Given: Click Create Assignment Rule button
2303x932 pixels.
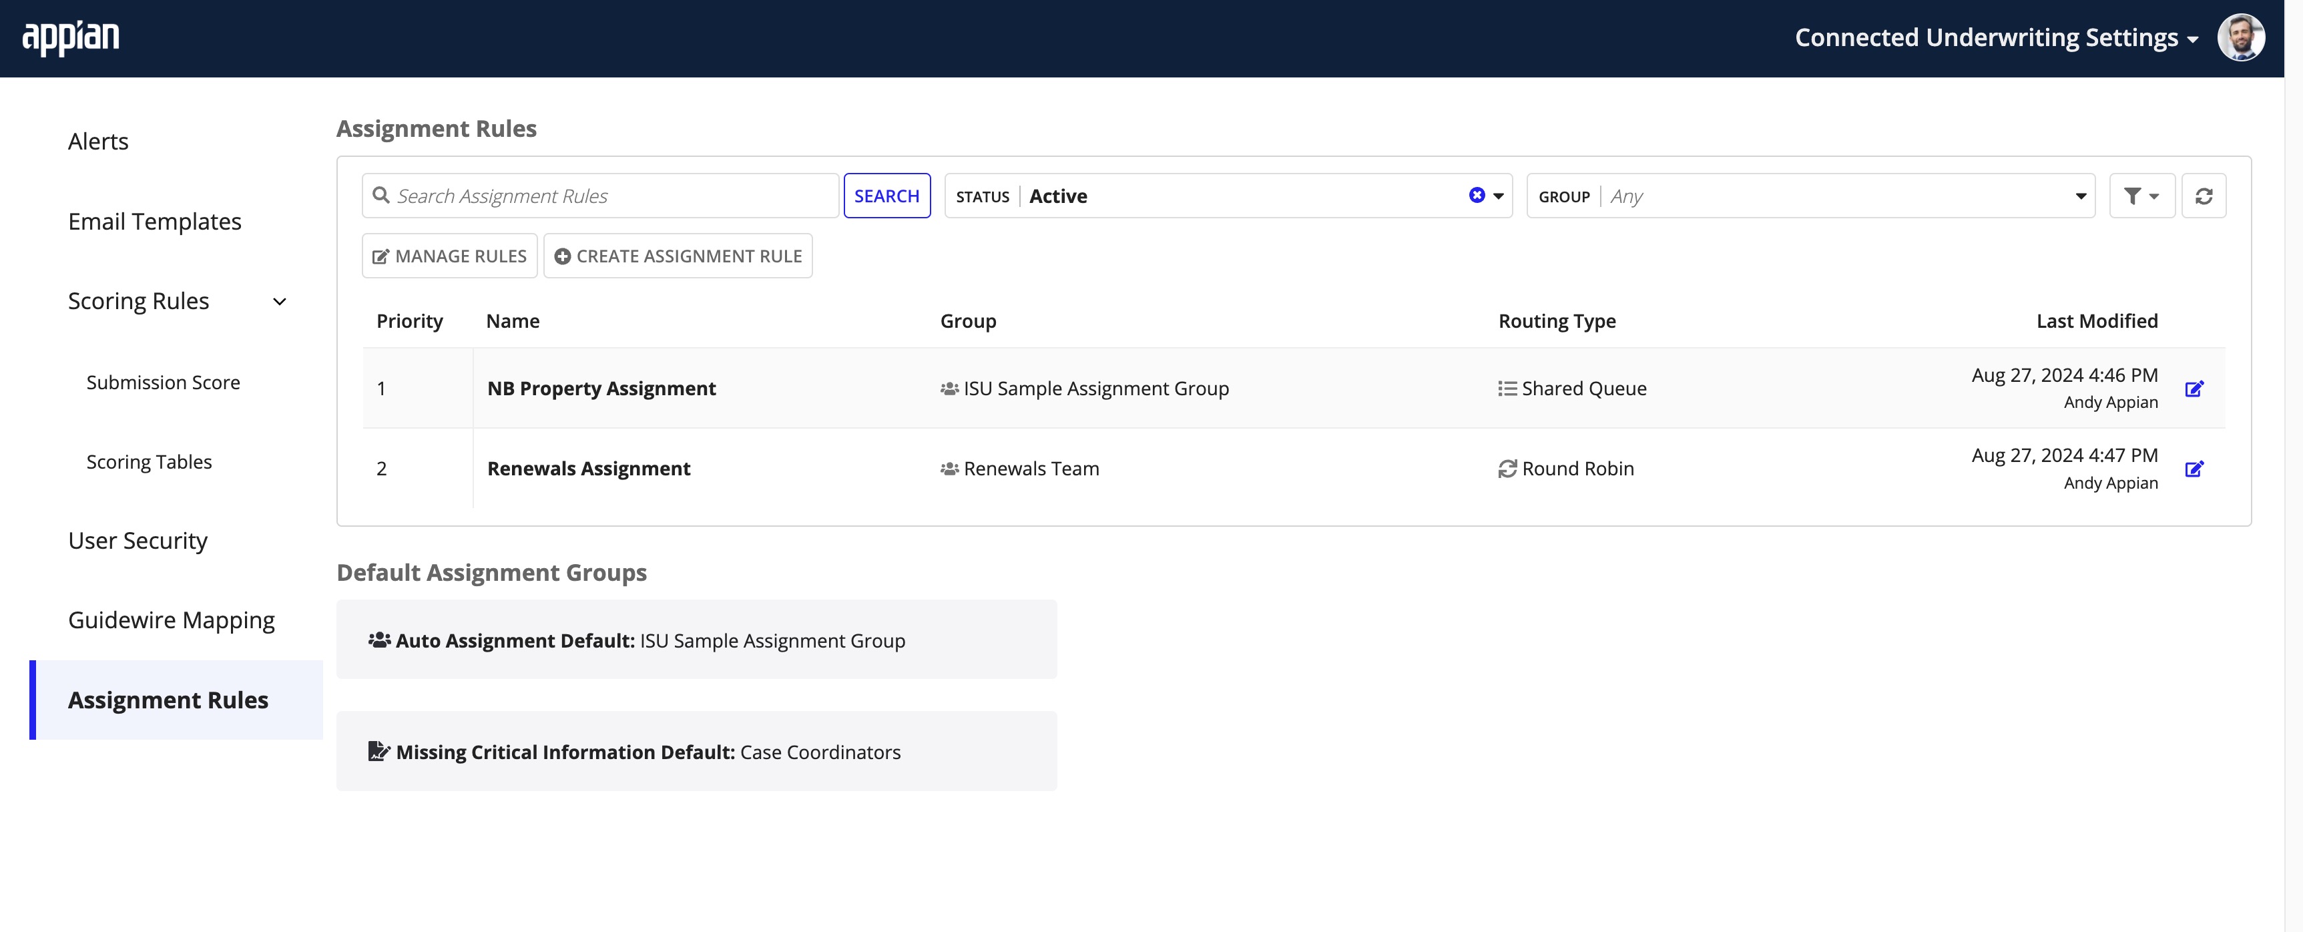Looking at the screenshot, I should (678, 256).
